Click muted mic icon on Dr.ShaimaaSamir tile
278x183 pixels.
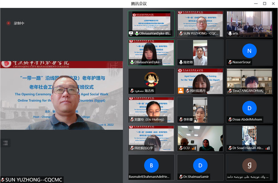[181, 177]
